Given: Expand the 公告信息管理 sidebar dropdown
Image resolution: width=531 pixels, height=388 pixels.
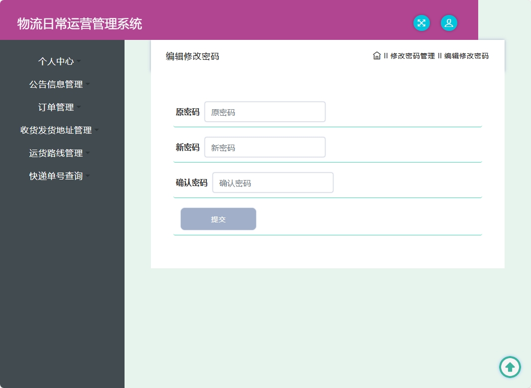Looking at the screenshot, I should coord(88,84).
